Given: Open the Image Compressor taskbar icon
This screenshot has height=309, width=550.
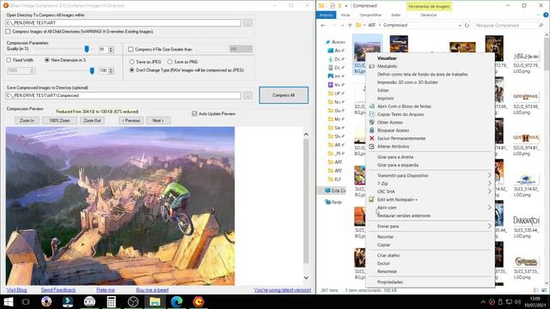Looking at the screenshot, I should pyautogui.click(x=199, y=301).
